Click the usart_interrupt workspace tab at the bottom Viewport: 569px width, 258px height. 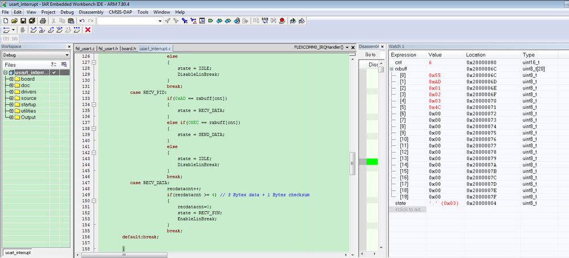[17, 252]
